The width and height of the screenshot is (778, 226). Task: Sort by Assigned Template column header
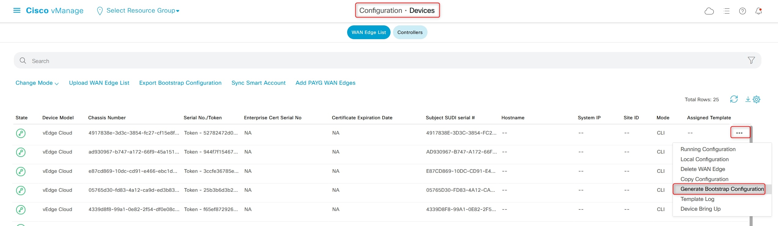709,118
